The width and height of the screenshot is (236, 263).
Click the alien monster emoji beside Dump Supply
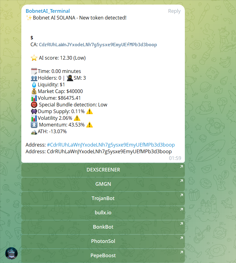pyautogui.click(x=34, y=111)
